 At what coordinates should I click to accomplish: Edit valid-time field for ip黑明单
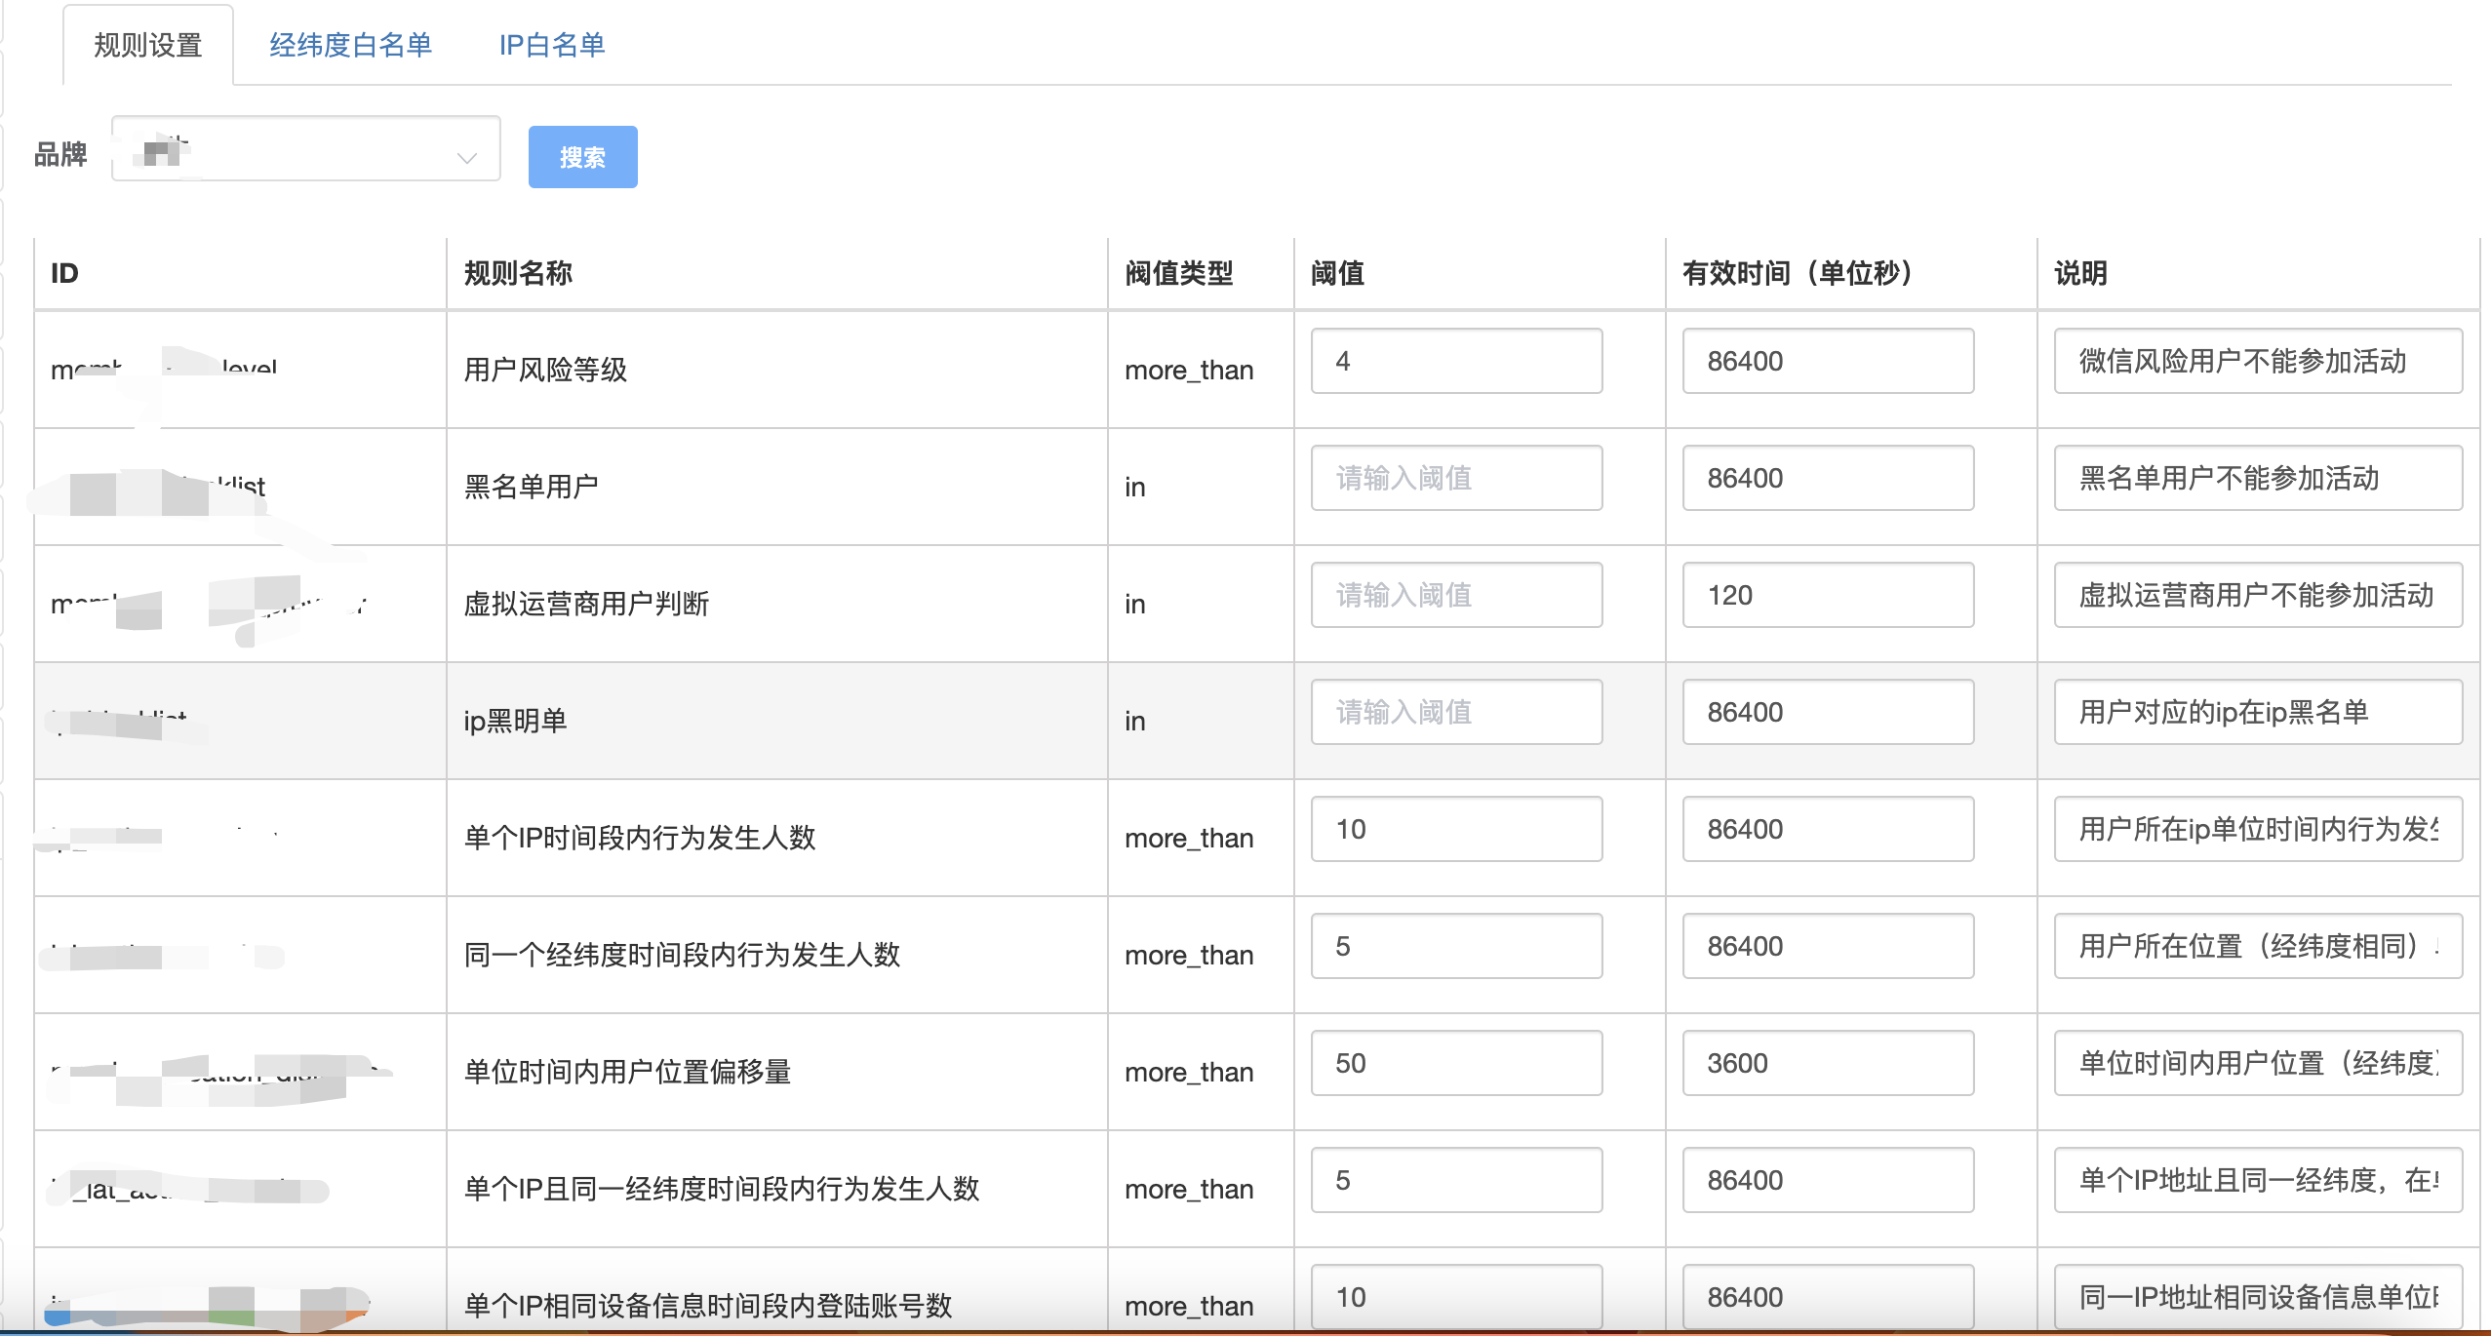click(x=1828, y=712)
